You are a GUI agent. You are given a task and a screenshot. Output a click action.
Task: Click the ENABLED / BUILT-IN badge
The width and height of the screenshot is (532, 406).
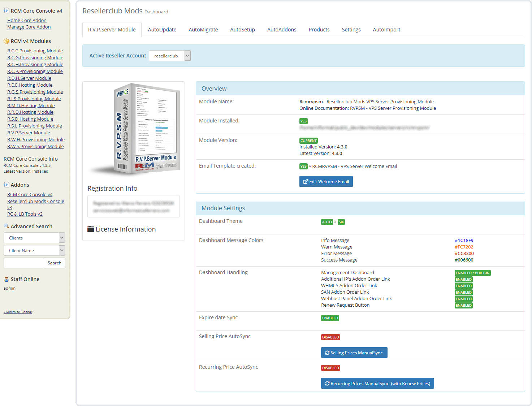tap(472, 273)
